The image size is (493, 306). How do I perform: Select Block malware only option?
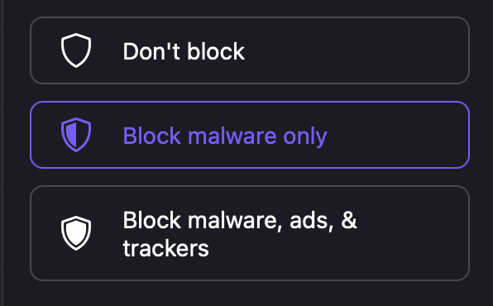pos(250,135)
